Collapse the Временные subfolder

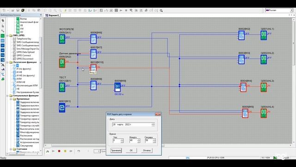pyautogui.click(x=11, y=99)
